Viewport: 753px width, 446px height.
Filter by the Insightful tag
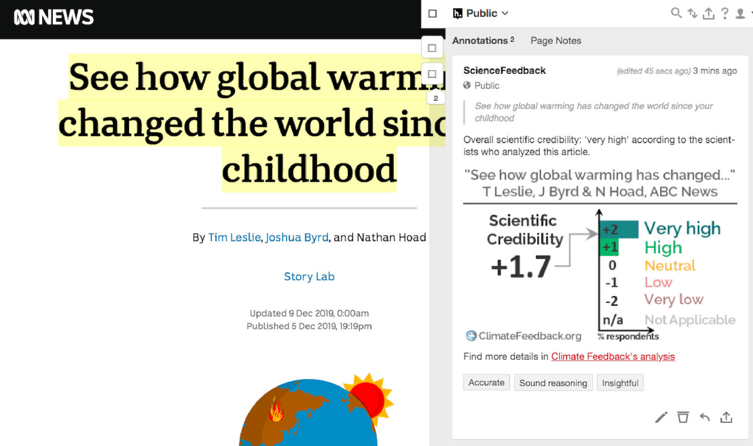(620, 383)
